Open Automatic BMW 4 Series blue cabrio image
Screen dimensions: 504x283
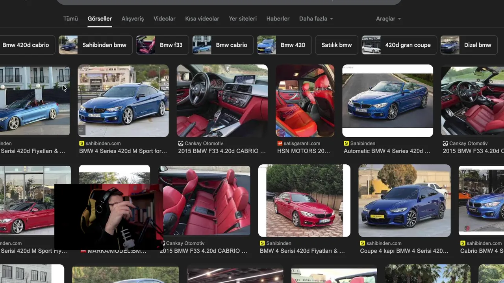pyautogui.click(x=388, y=101)
